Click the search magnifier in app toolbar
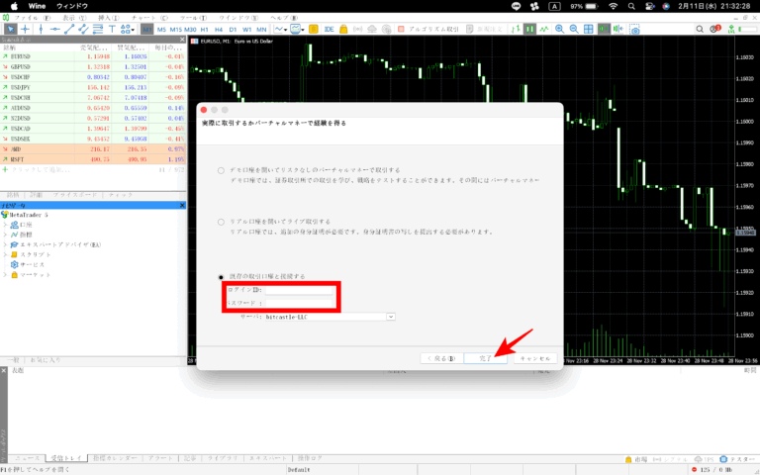Screen dimensions: 760x475 tap(700, 29)
